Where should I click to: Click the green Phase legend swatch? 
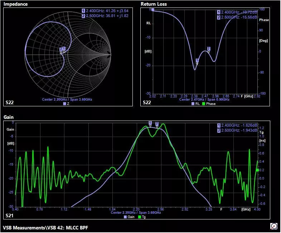(203, 103)
